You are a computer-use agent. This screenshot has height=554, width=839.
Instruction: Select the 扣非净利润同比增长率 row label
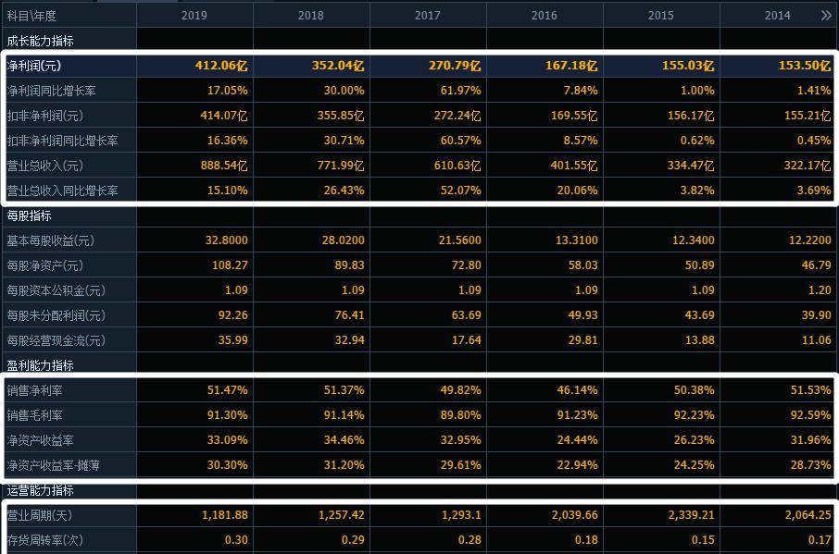[62, 141]
